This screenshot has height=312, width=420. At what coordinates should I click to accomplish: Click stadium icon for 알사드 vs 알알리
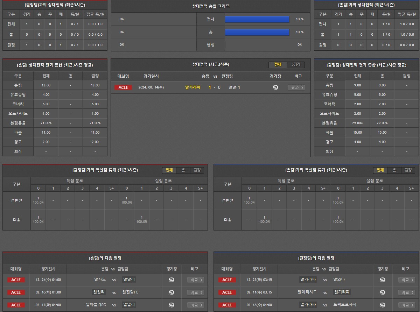[x=171, y=280]
